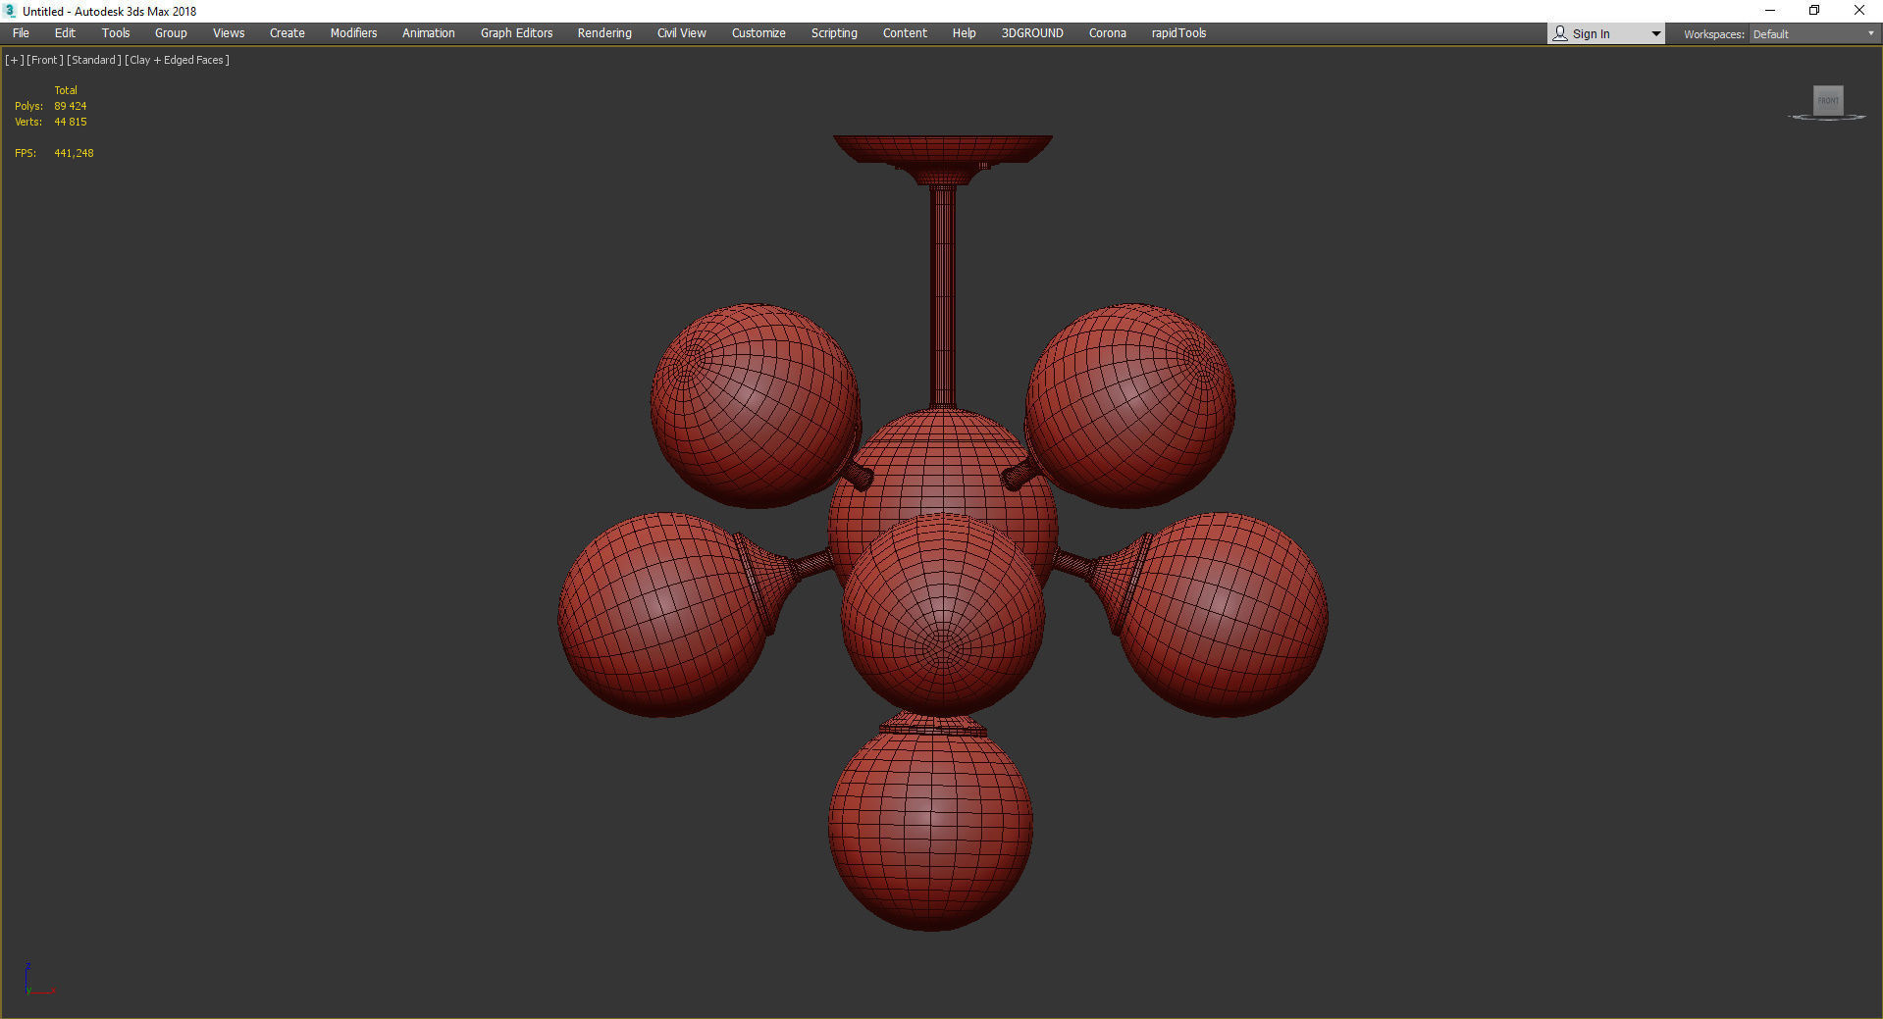
Task: Open the Edit menu
Action: (65, 33)
